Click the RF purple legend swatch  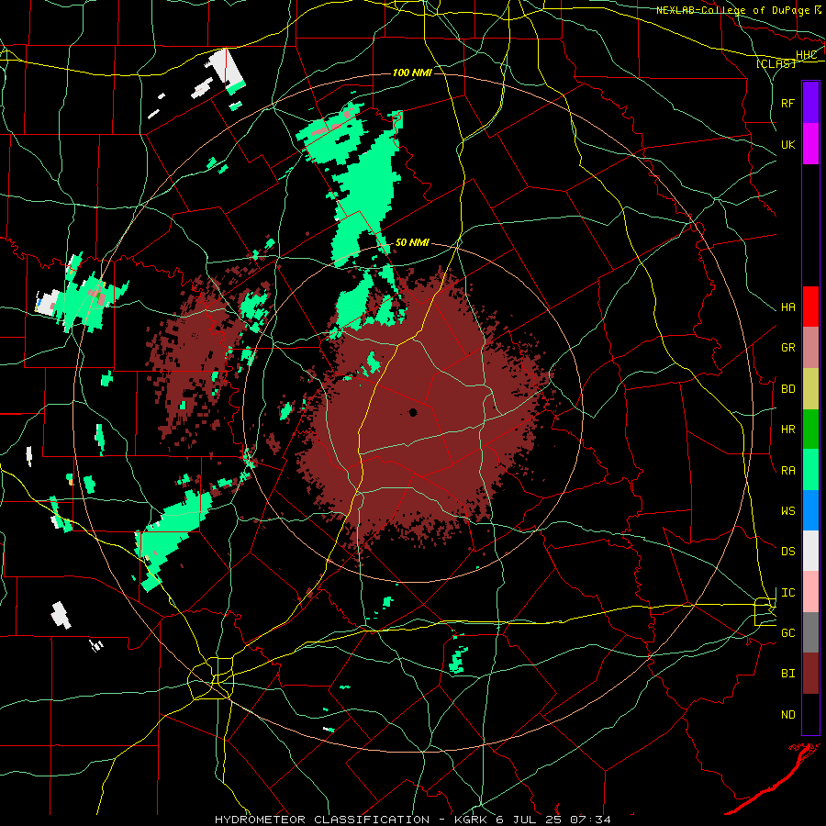pyautogui.click(x=810, y=103)
